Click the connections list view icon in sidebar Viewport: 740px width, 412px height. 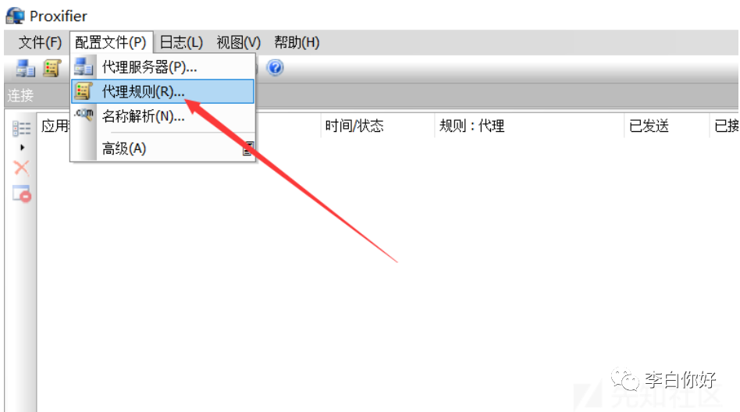21,128
